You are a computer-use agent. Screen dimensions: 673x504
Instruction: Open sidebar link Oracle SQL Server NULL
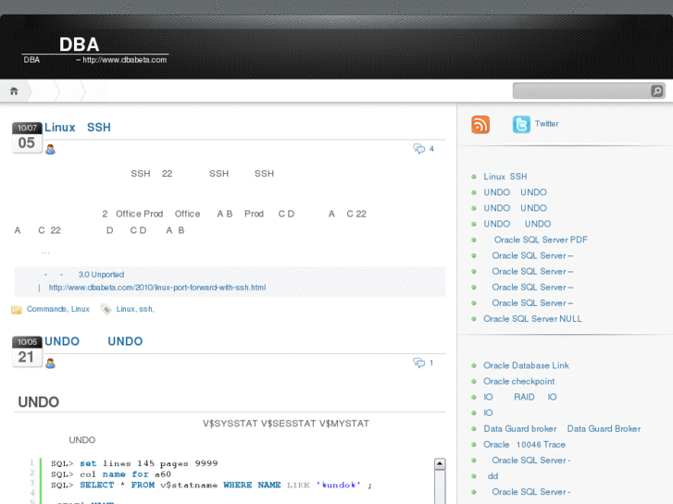tap(532, 319)
